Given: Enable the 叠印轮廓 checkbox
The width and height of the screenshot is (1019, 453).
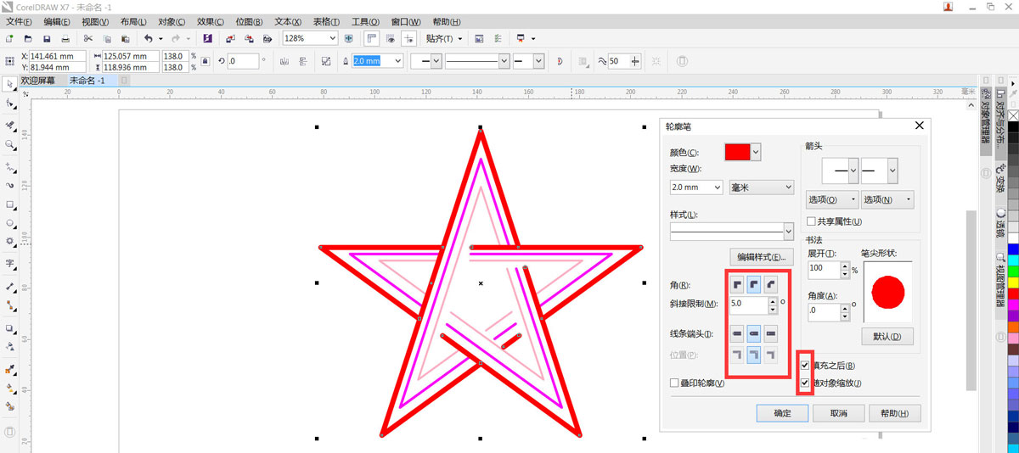Looking at the screenshot, I should (x=675, y=383).
